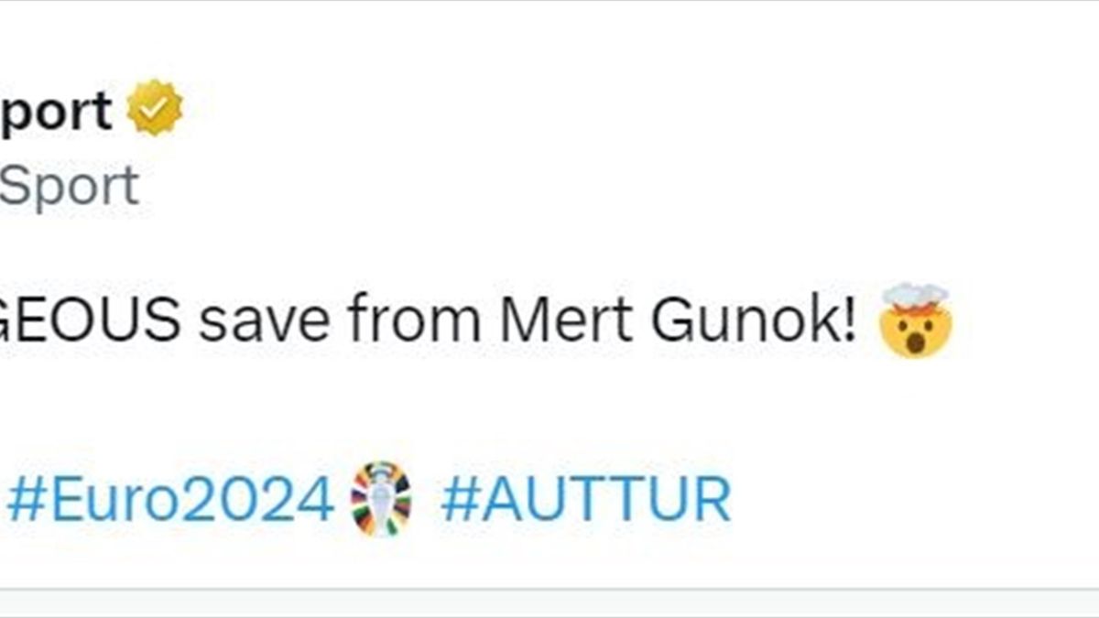Open the gray account handle "Sport"

[x=69, y=187]
